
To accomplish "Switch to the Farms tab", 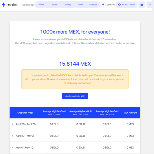I will click(x=80, y=4).
